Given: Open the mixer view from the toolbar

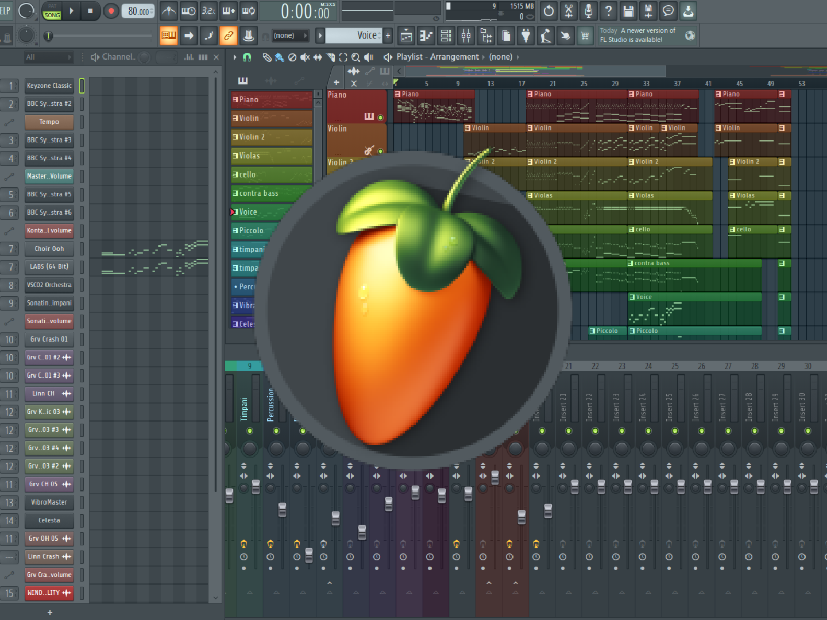Looking at the screenshot, I should (x=466, y=36).
